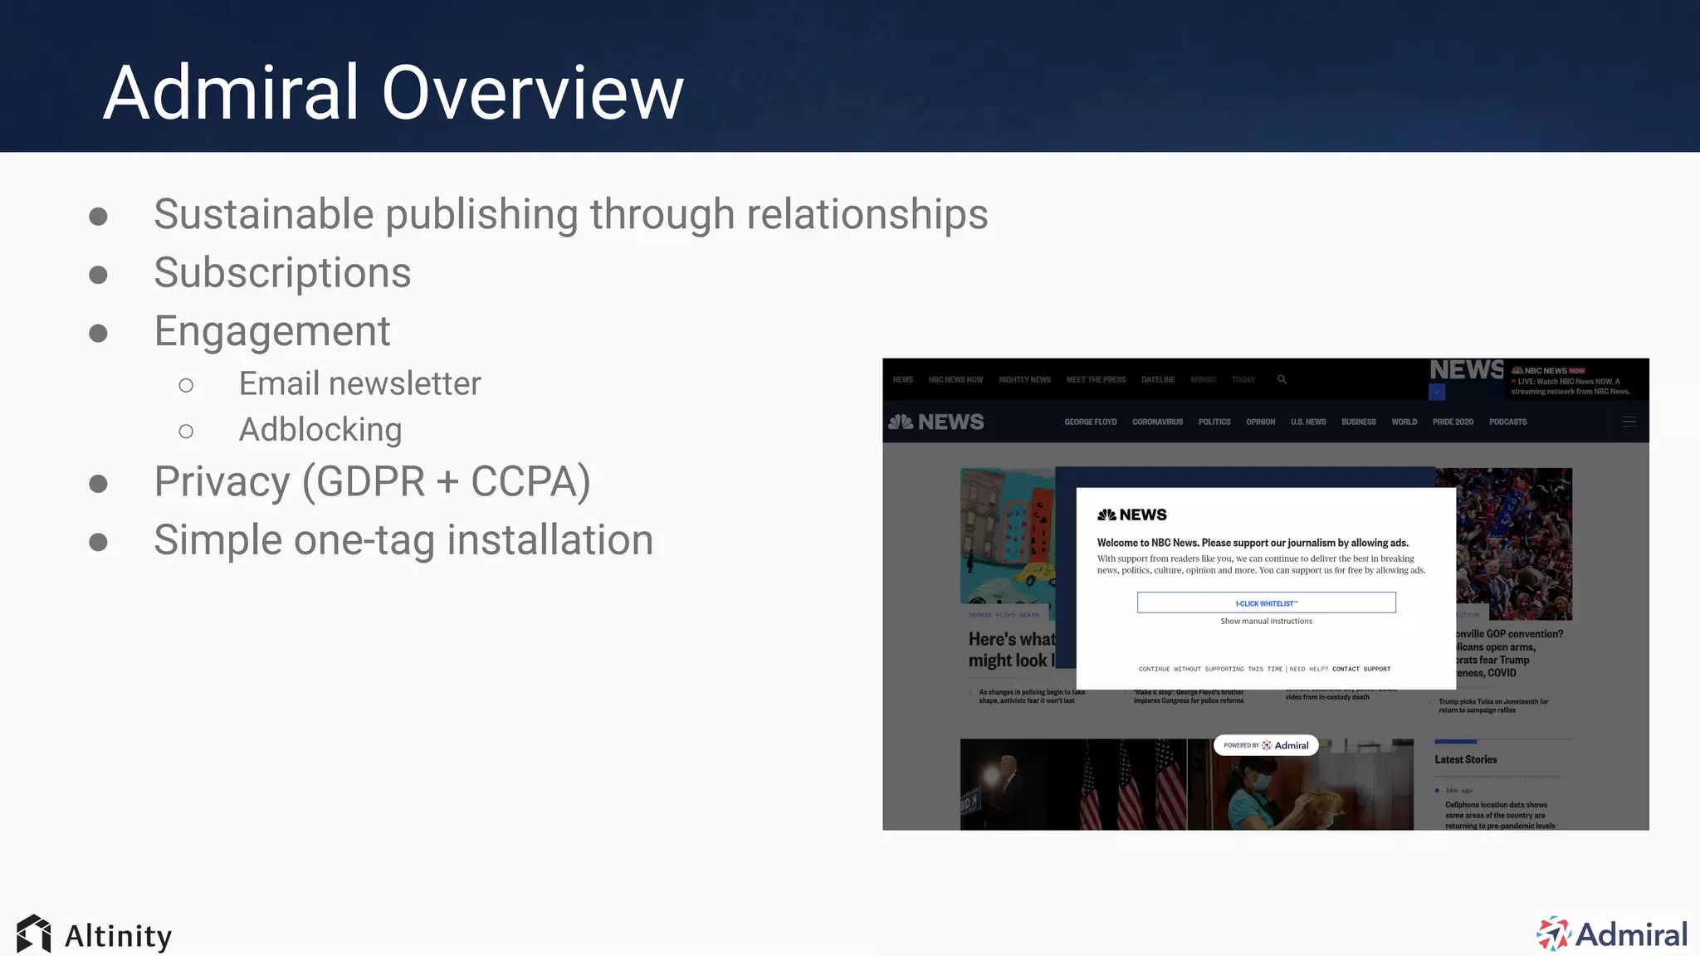The height and width of the screenshot is (956, 1700).
Task: Open the hamburger menu icon on NBC News header
Action: coord(1629,422)
